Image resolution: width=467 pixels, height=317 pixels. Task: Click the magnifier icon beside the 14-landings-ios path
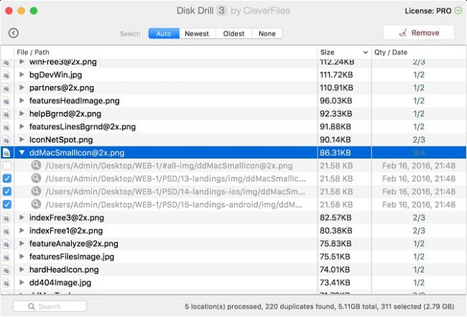pos(36,191)
